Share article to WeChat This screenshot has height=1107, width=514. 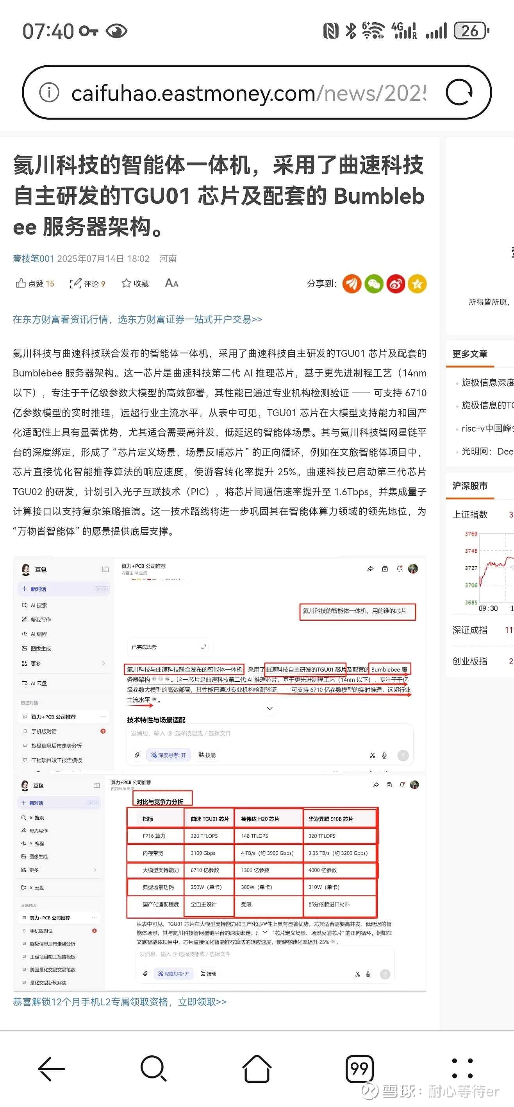[x=374, y=284]
